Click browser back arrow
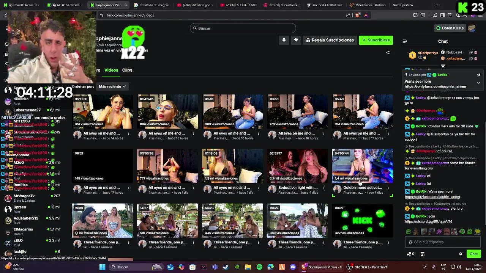Image resolution: width=486 pixels, height=273 pixels. click(x=6, y=15)
